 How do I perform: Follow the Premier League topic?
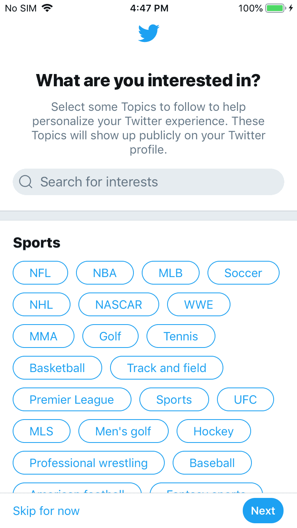(x=72, y=399)
